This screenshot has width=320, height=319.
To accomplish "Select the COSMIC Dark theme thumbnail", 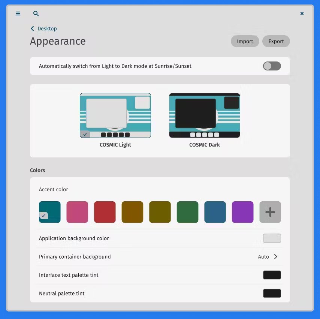I will [205, 115].
